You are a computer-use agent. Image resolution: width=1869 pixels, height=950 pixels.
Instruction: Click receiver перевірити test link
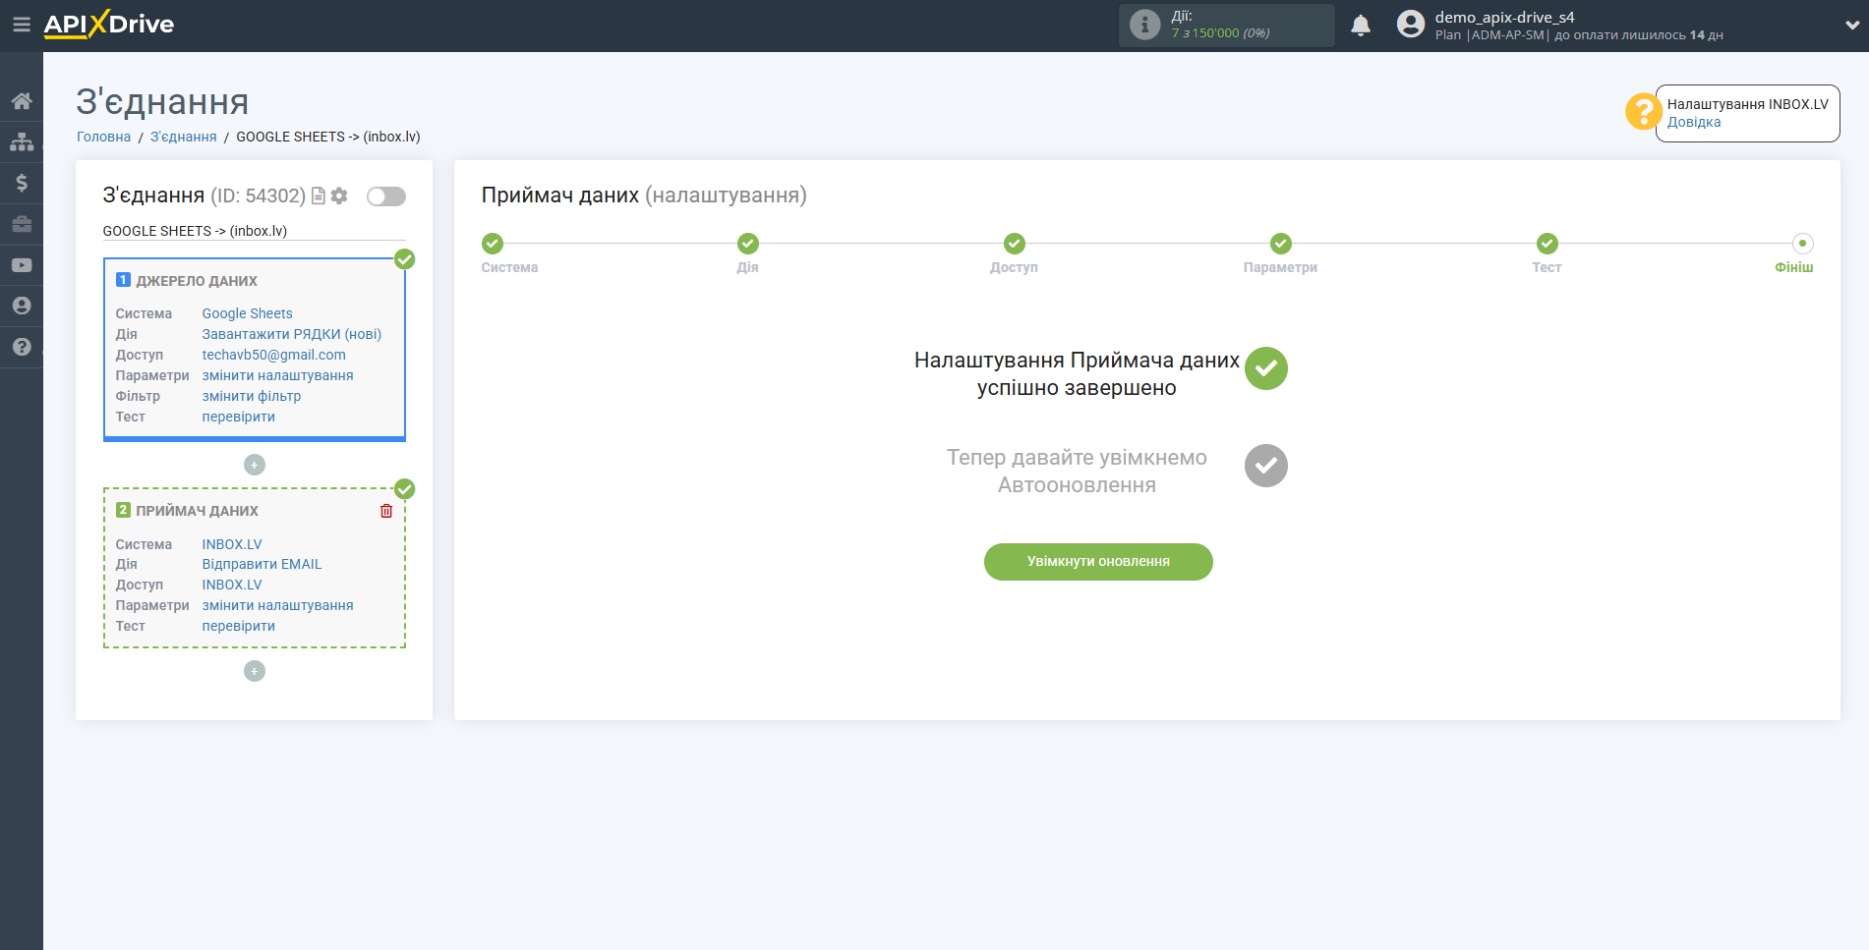point(238,626)
